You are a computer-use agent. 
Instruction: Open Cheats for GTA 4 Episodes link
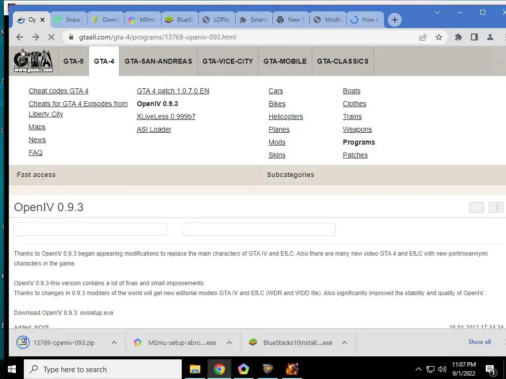click(78, 109)
